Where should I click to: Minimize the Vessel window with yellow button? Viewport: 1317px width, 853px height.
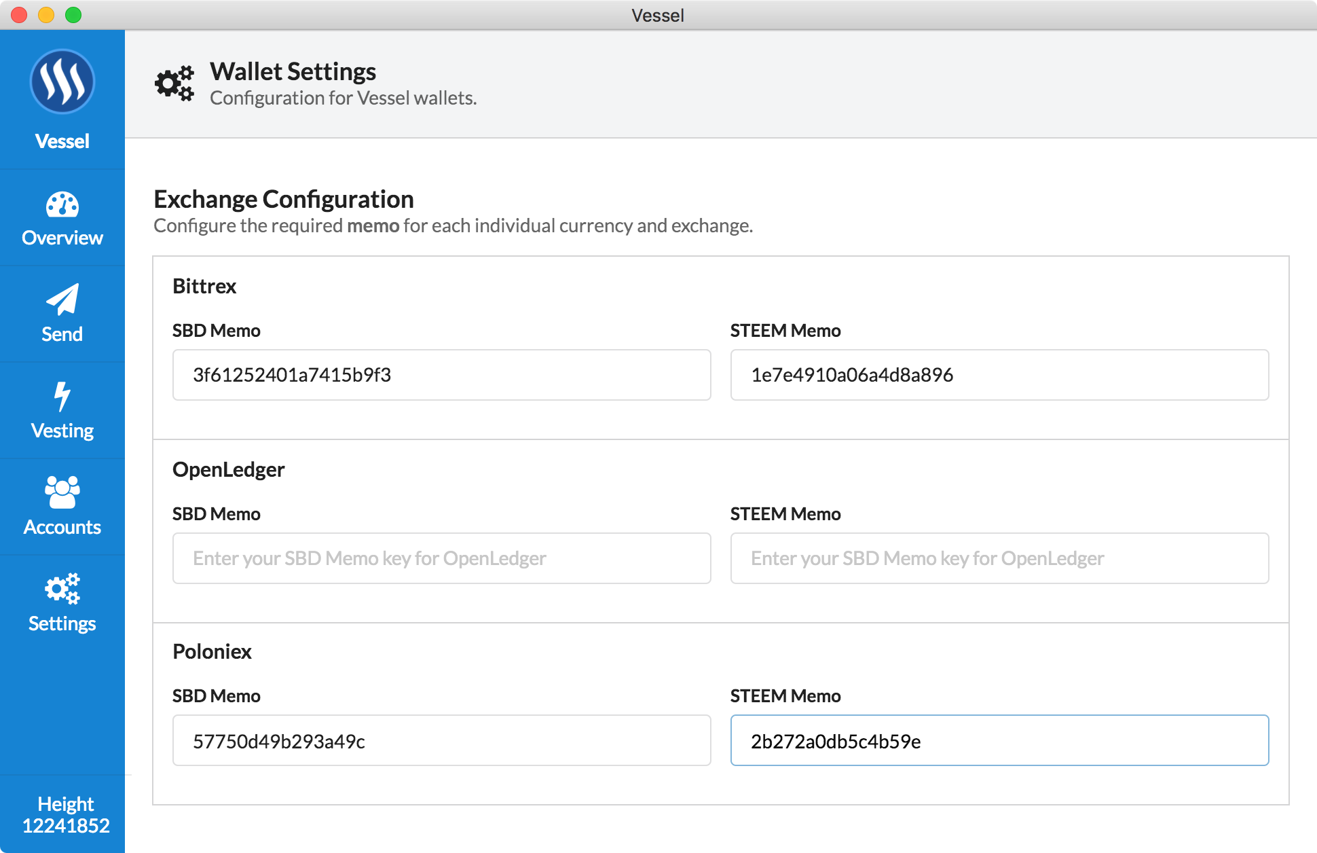[46, 15]
